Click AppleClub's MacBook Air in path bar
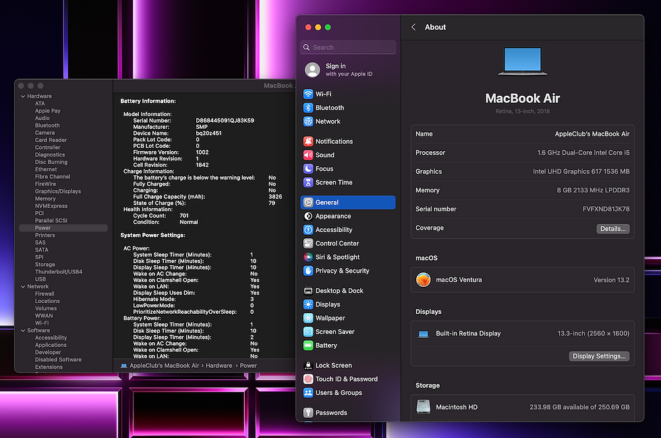The height and width of the screenshot is (438, 661). (164, 365)
